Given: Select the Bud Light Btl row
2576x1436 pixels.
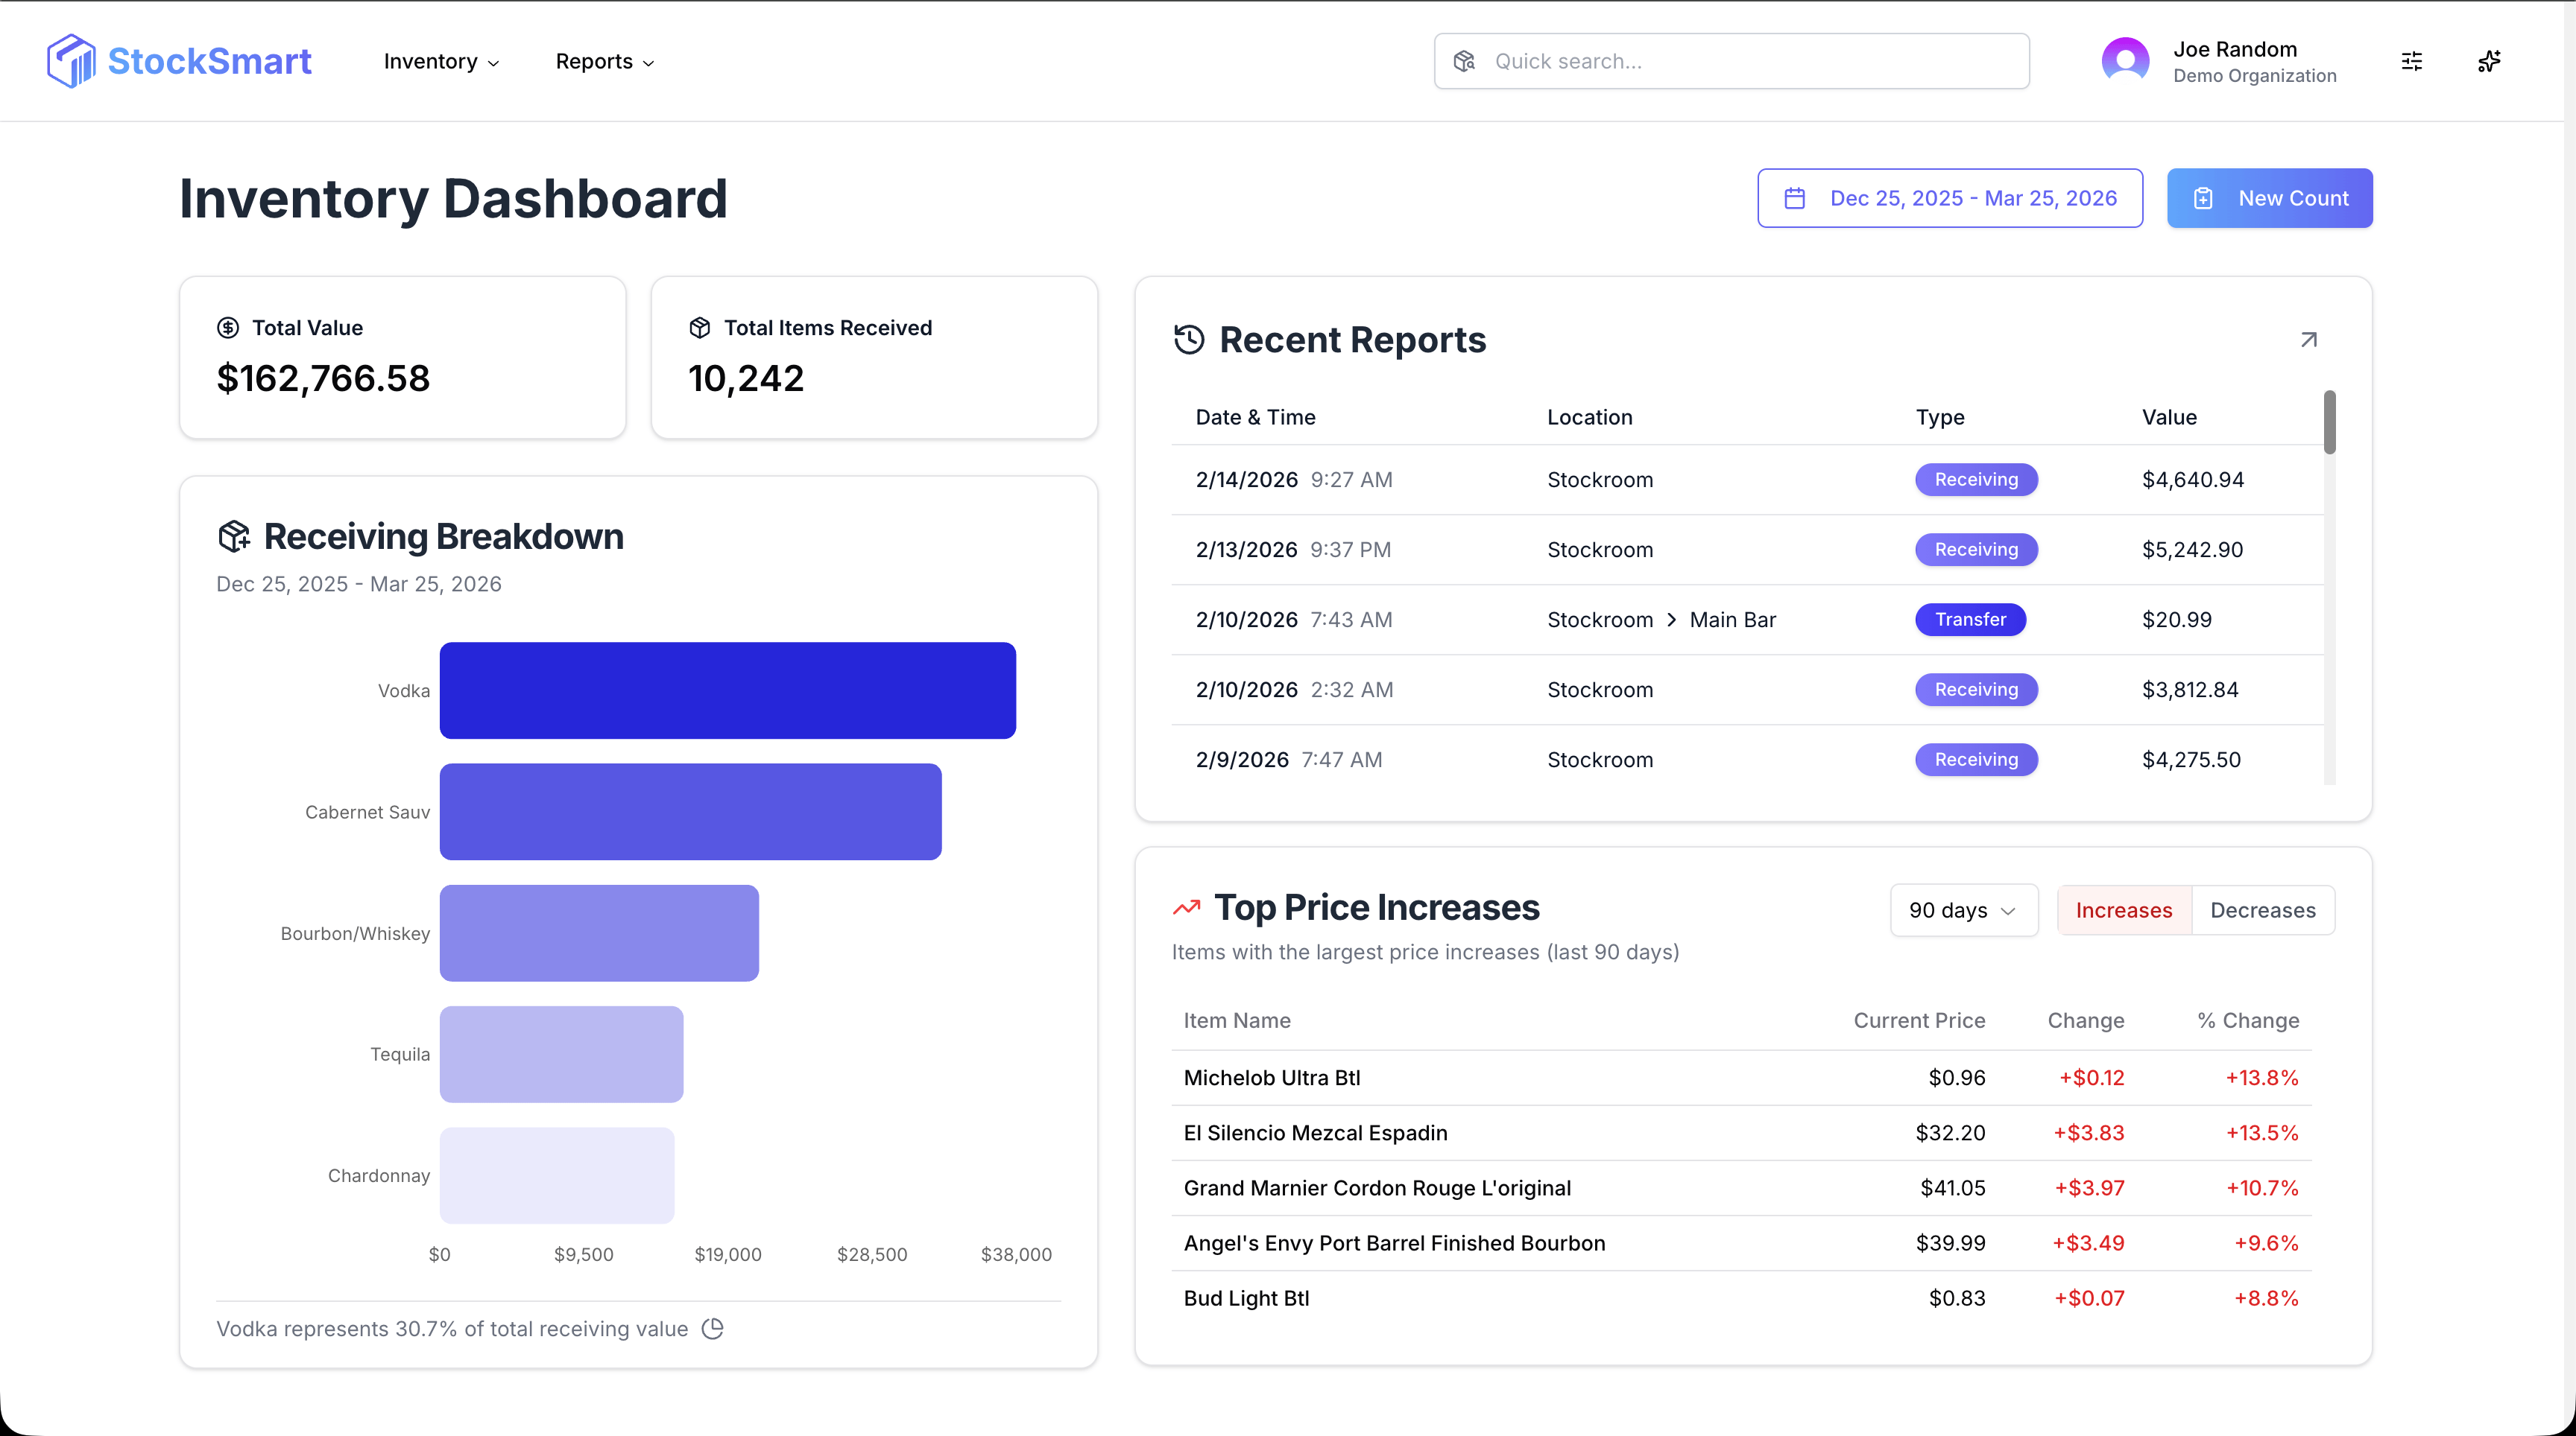Looking at the screenshot, I should pyautogui.click(x=1741, y=1297).
